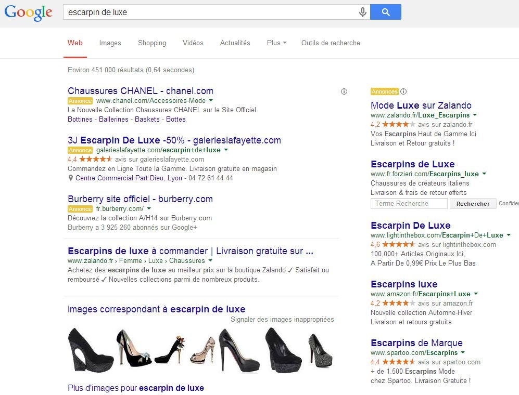519x395 pixels.
Task: Click the info icon beside the Chanel ad
Action: click(x=344, y=91)
